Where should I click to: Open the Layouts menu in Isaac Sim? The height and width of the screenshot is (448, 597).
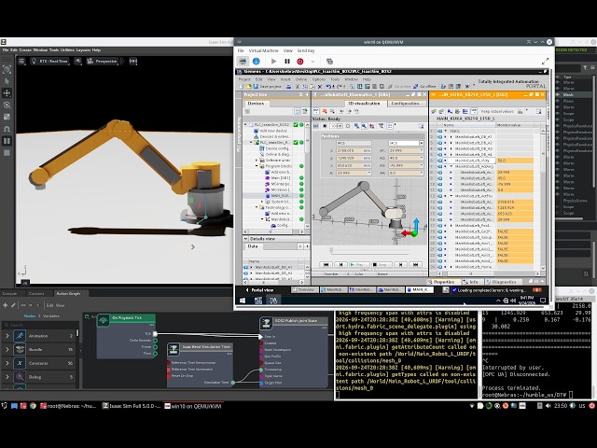83,49
